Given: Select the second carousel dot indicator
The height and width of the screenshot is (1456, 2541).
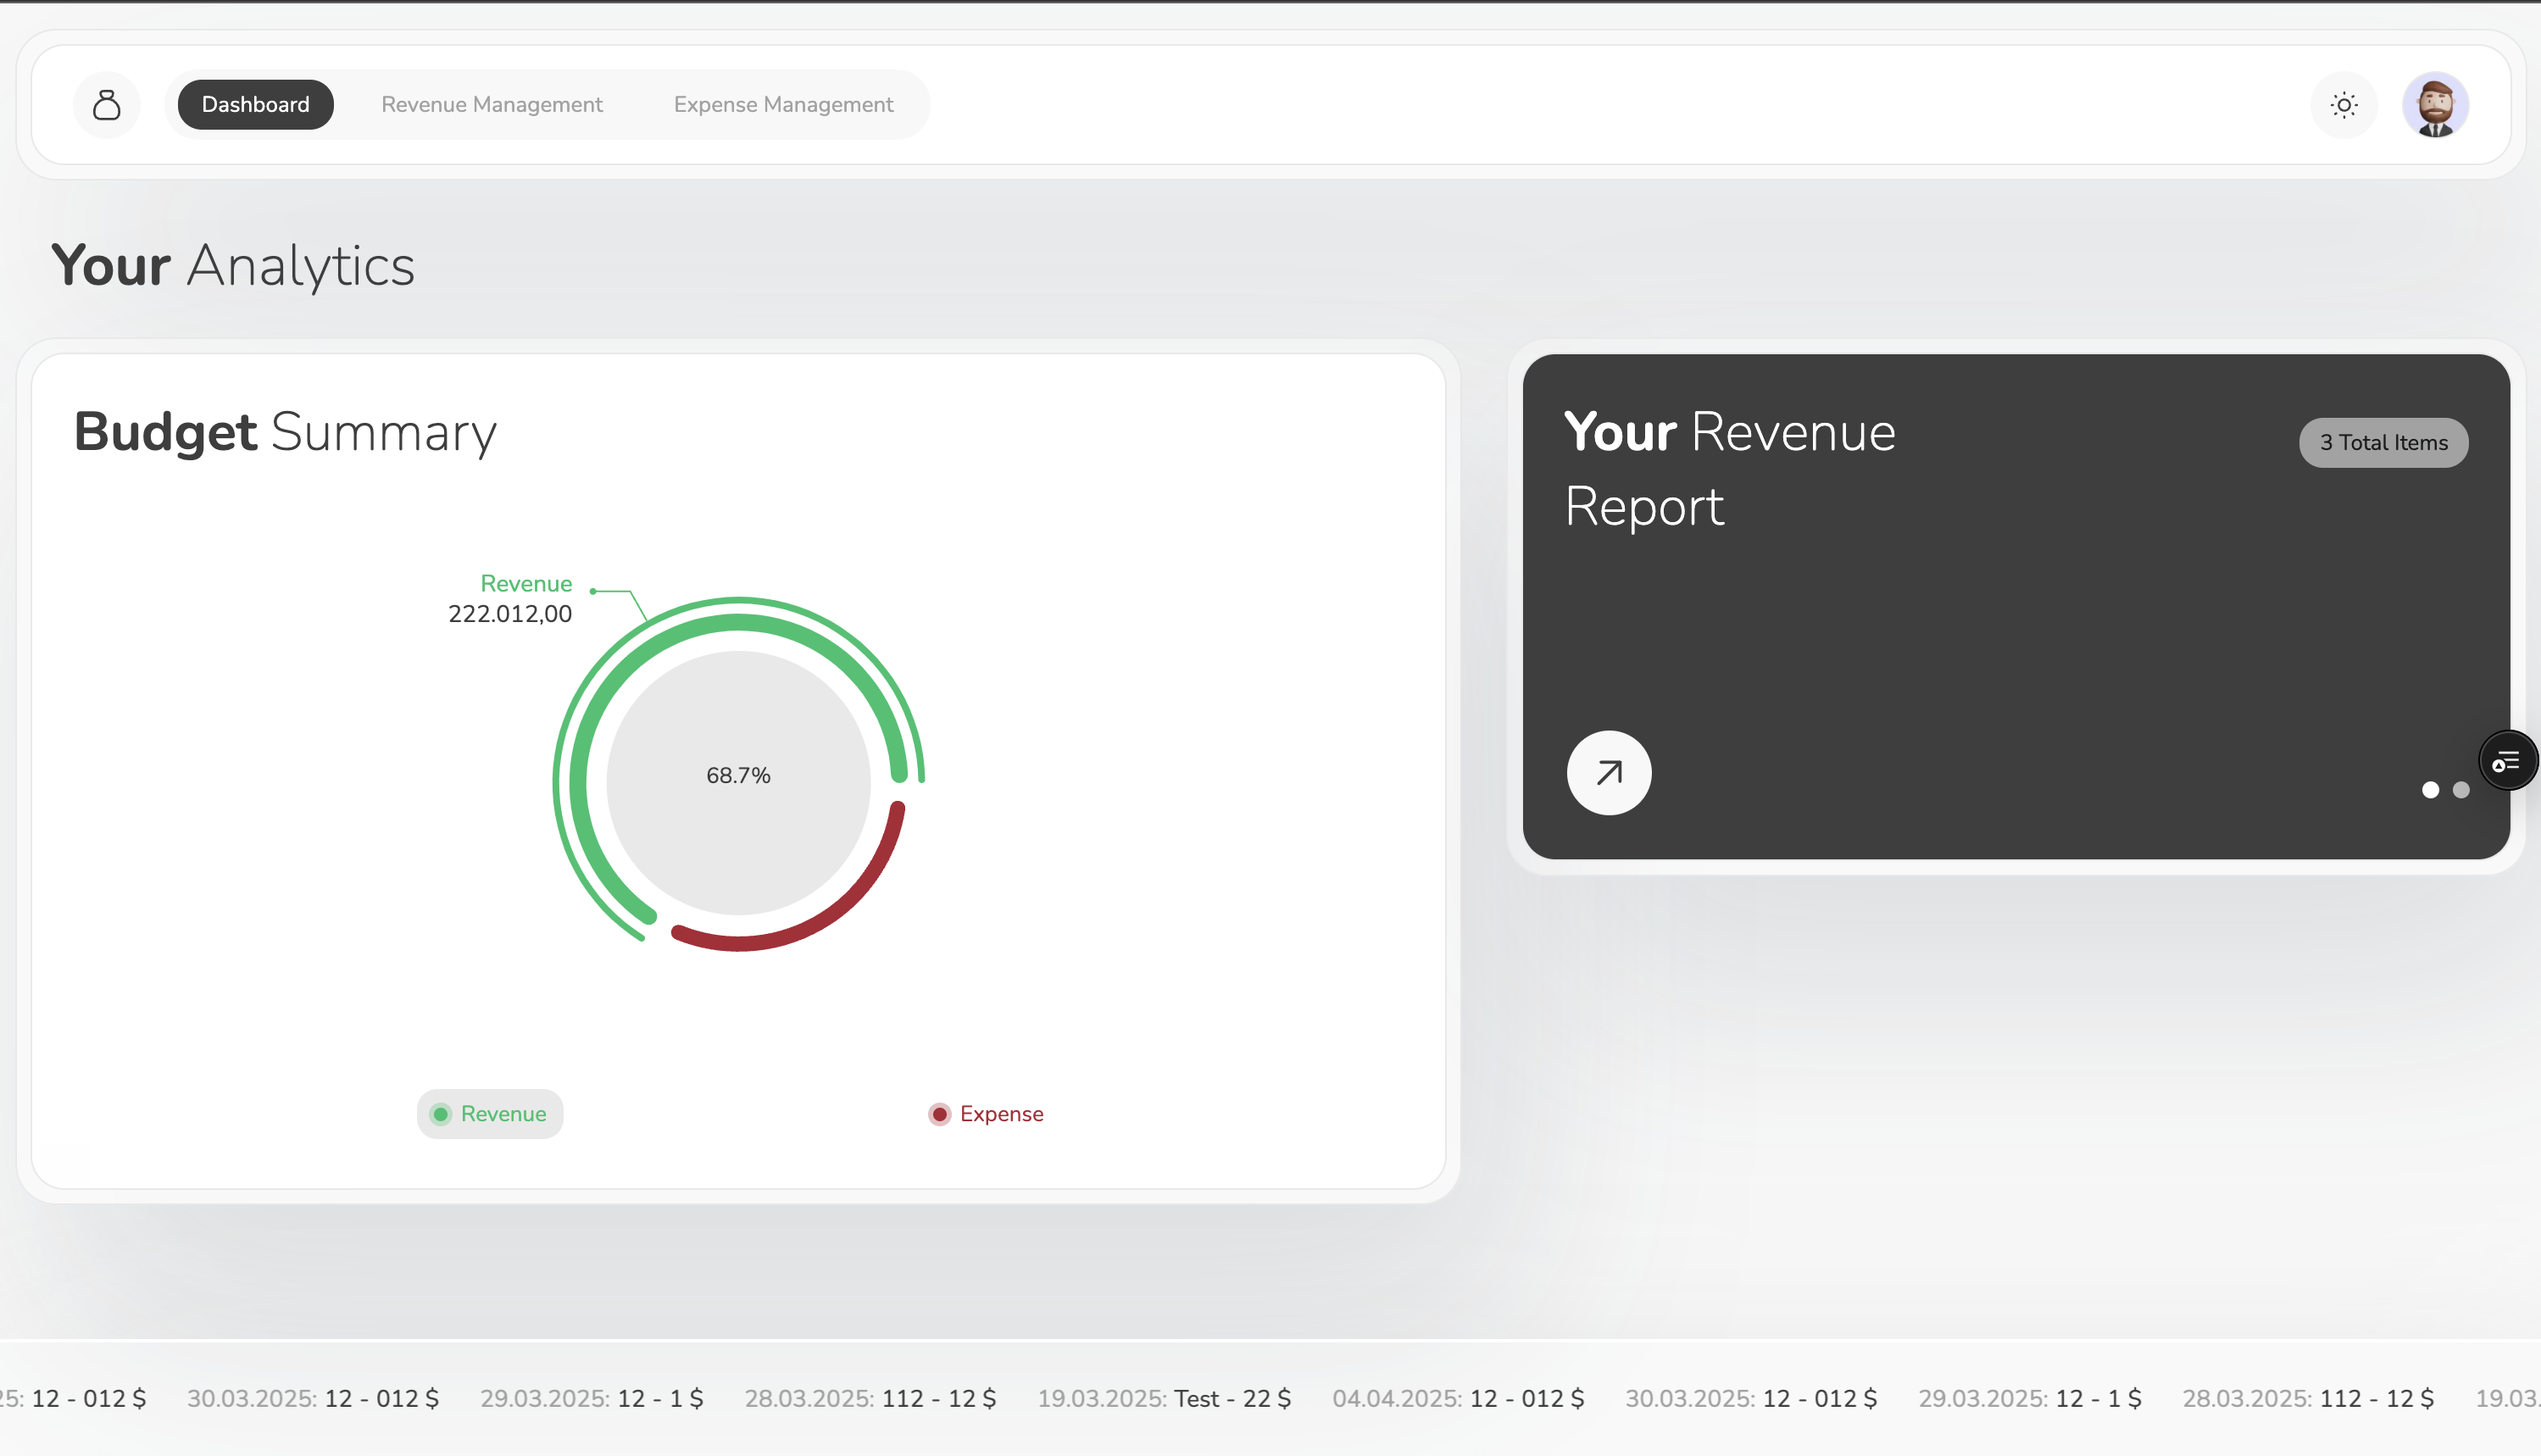Looking at the screenshot, I should tap(2461, 790).
